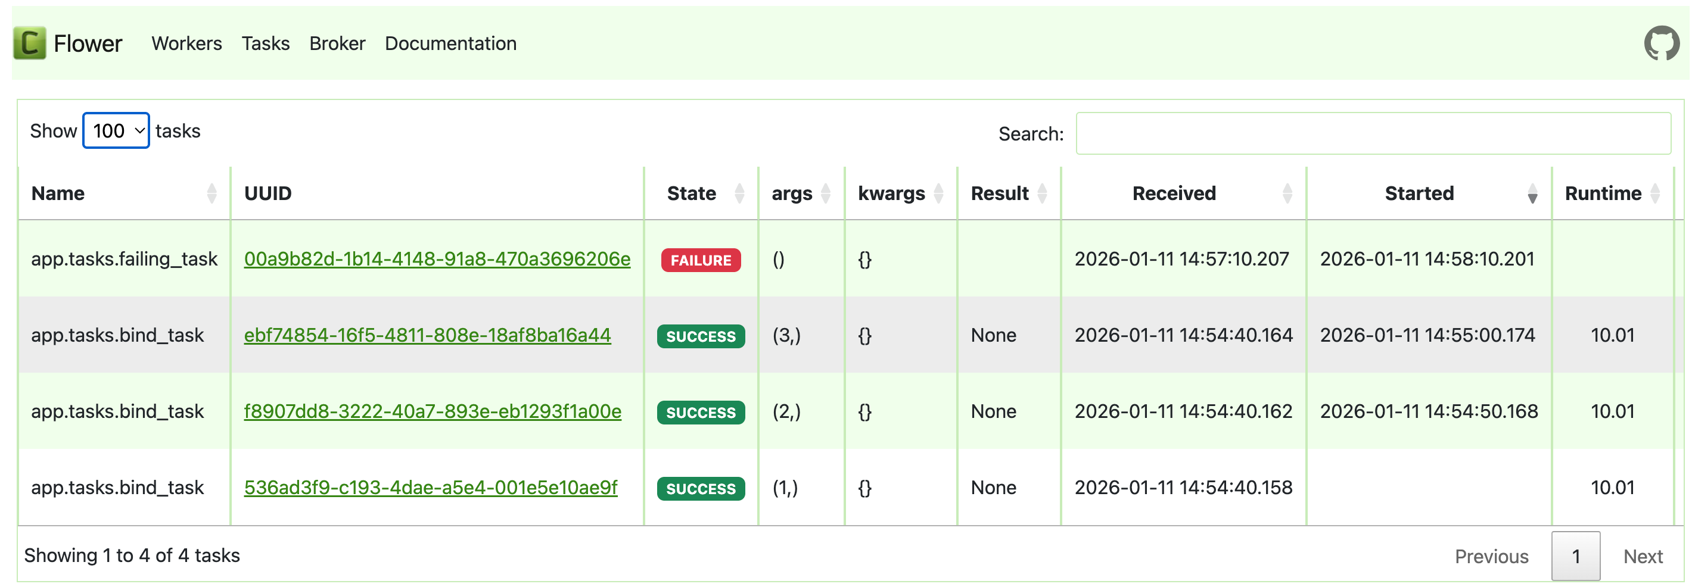Open the Workers page
The width and height of the screenshot is (1692, 587).
[186, 44]
